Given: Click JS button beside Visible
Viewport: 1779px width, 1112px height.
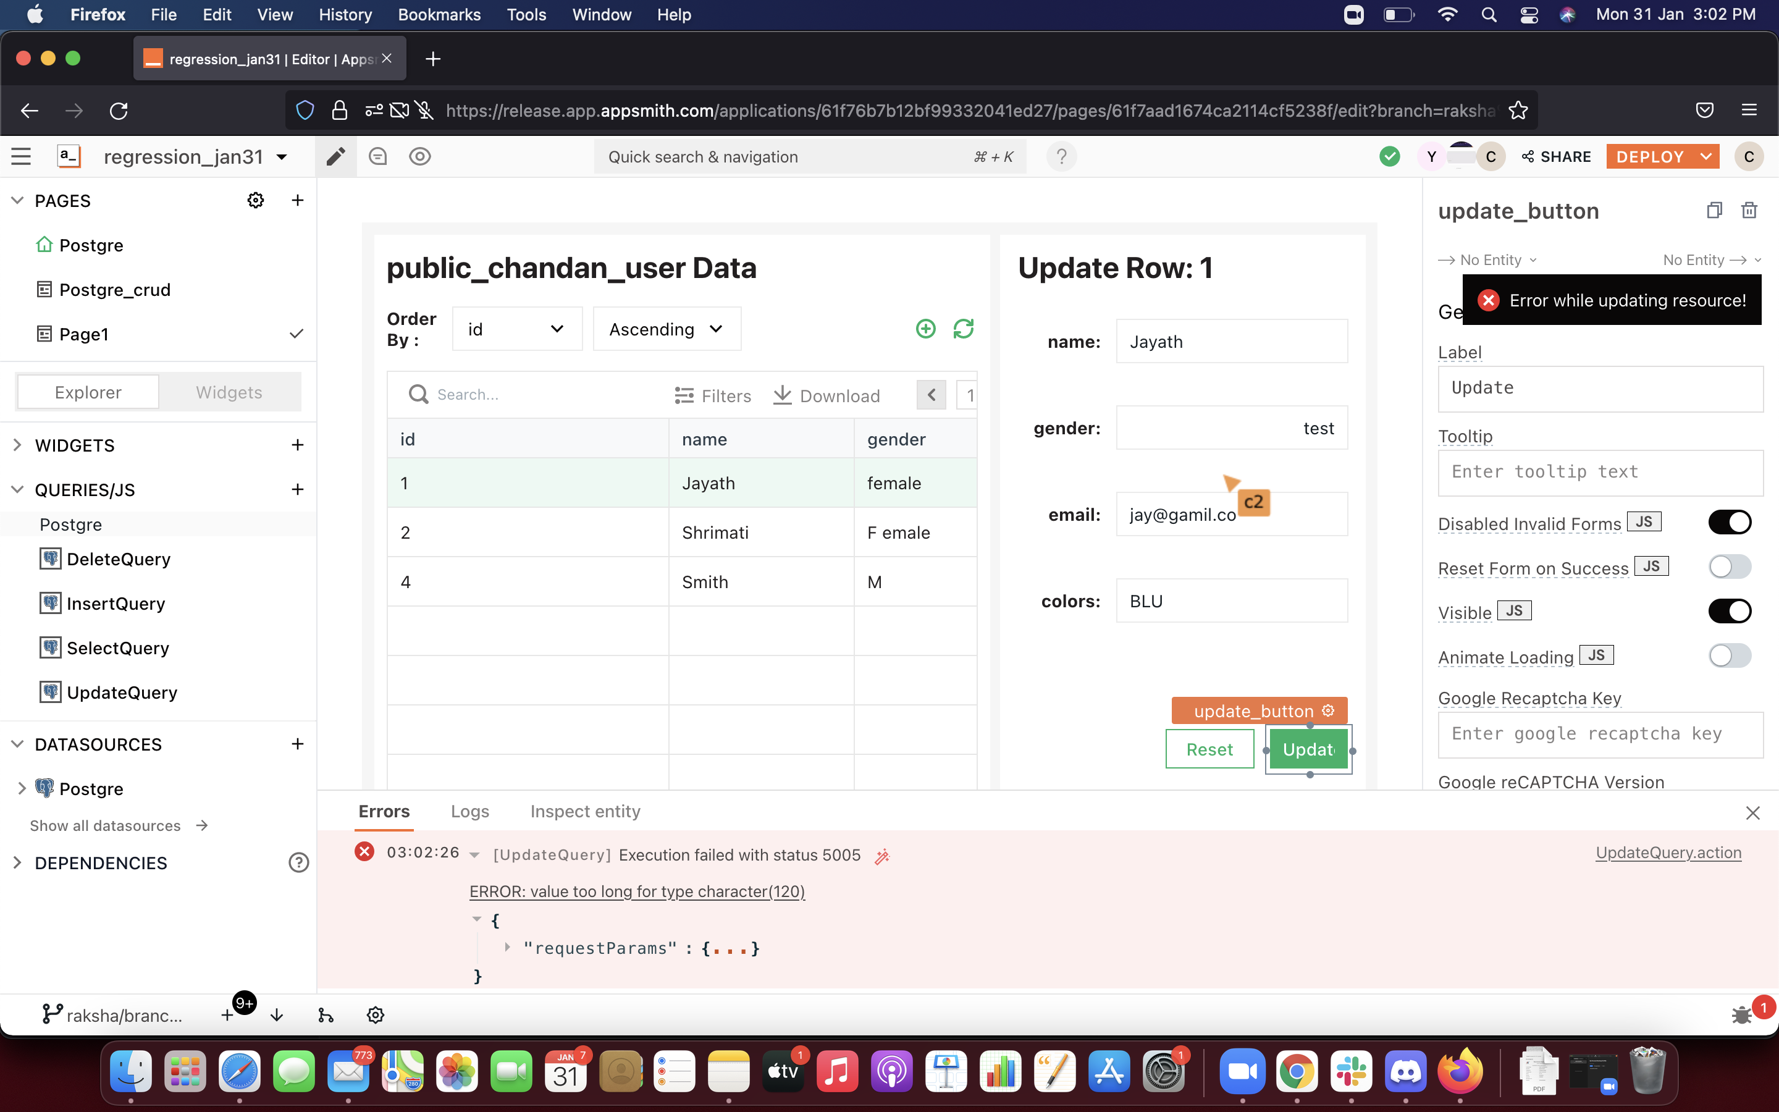Looking at the screenshot, I should (x=1515, y=610).
